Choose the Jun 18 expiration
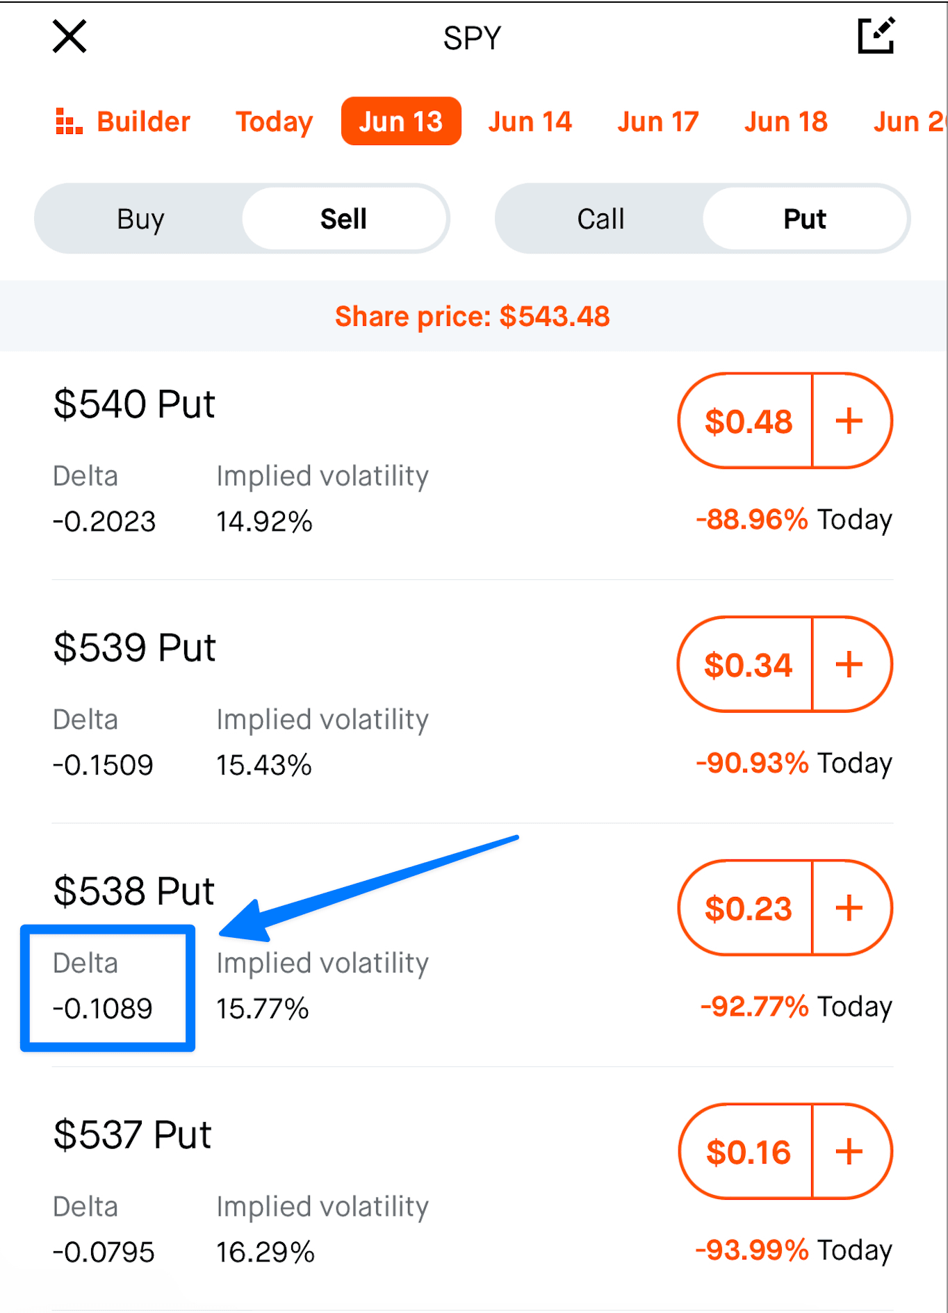The width and height of the screenshot is (948, 1313). (786, 122)
